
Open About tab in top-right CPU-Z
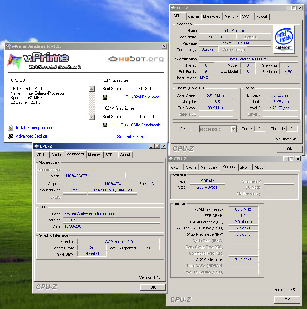click(x=262, y=16)
